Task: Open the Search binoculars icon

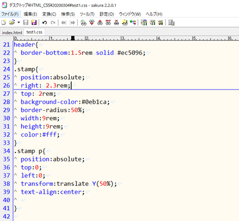Action: [x=84, y=23]
